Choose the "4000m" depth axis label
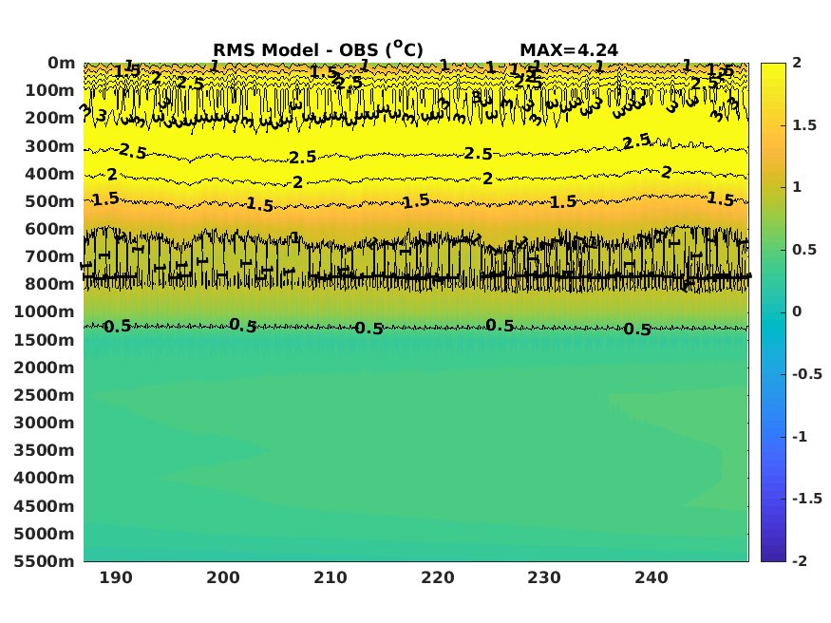This screenshot has width=831, height=623. pyautogui.click(x=45, y=478)
